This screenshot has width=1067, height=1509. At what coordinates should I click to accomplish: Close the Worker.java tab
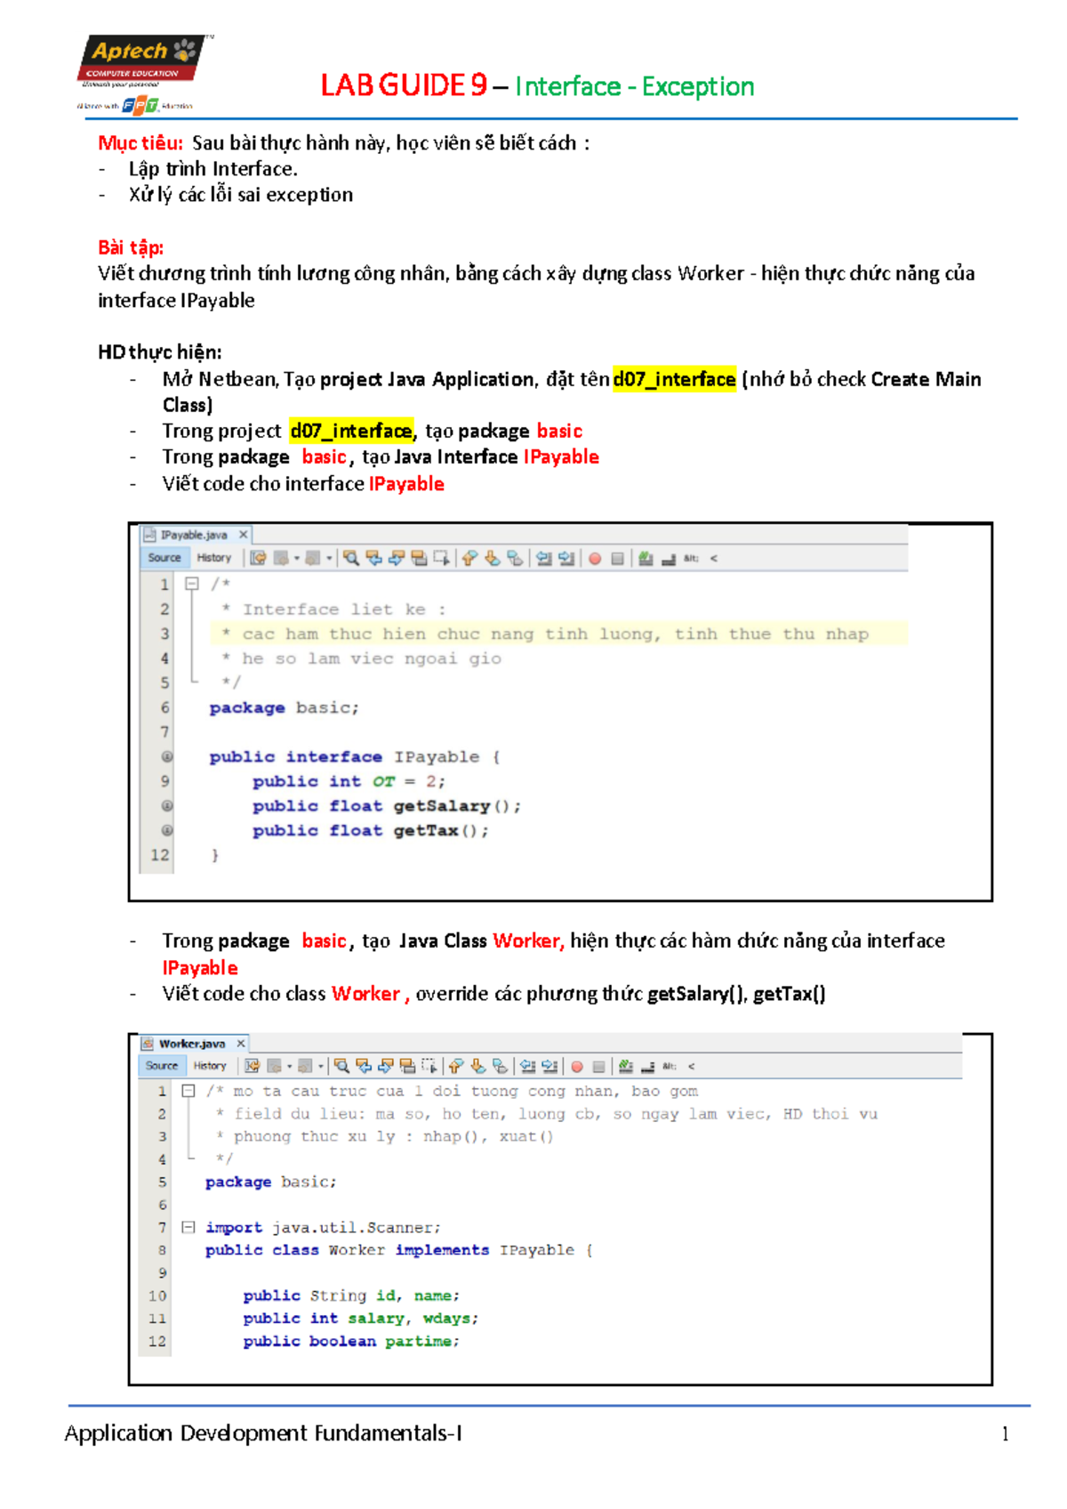240,1044
